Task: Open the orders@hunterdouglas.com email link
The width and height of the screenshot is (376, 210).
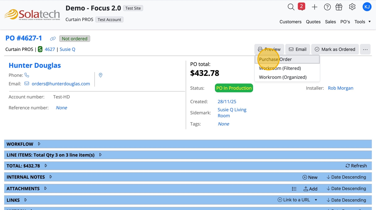Action: (61, 84)
